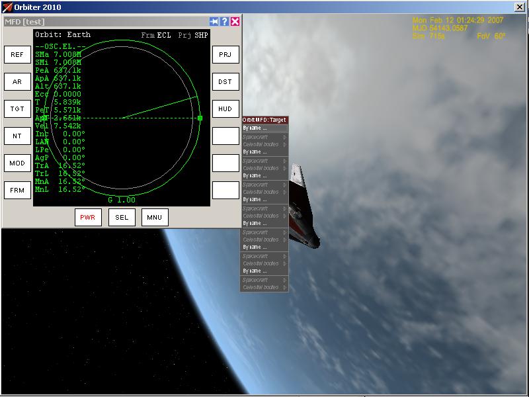Click the 'Sim 715s' simulation time readout
The image size is (529, 397).
[x=428, y=36]
